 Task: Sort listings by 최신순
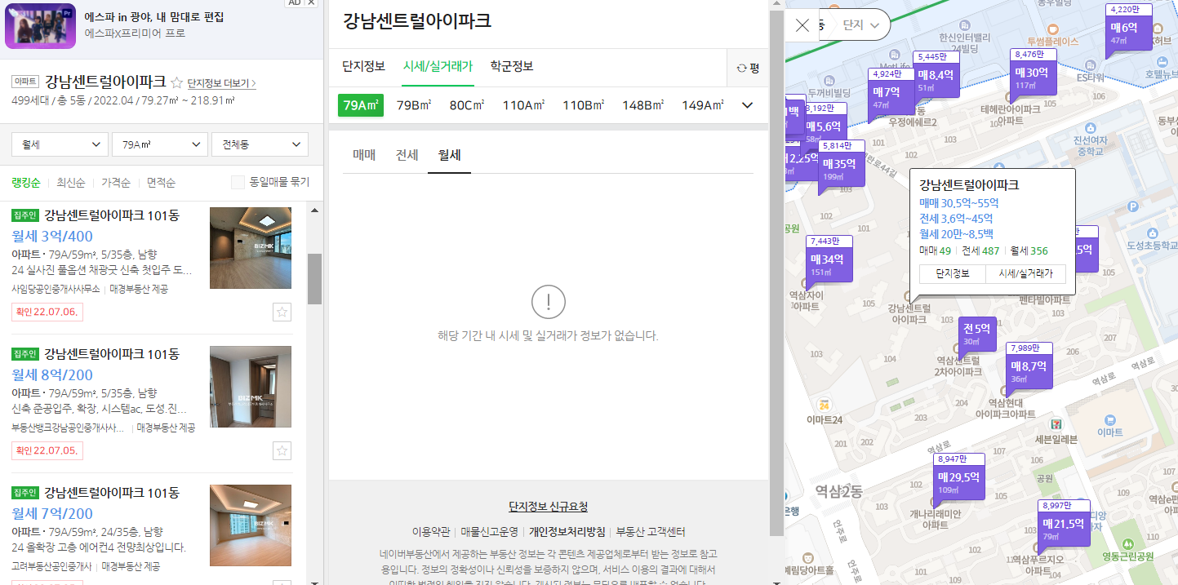72,183
